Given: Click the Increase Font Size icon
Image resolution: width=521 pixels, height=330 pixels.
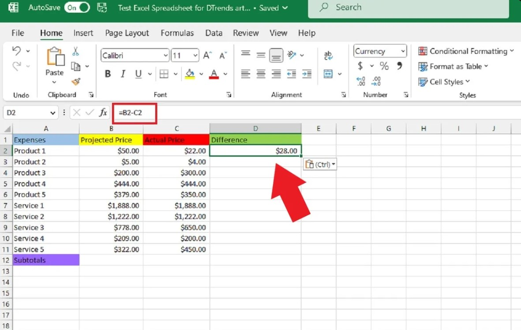Looking at the screenshot, I should [x=207, y=56].
